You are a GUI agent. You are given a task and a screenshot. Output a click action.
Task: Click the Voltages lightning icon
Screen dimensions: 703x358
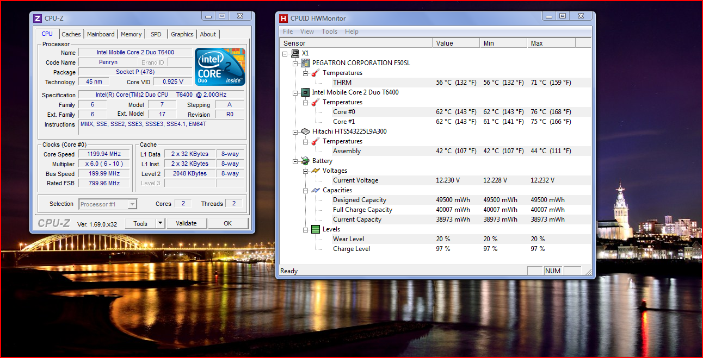[x=316, y=171]
